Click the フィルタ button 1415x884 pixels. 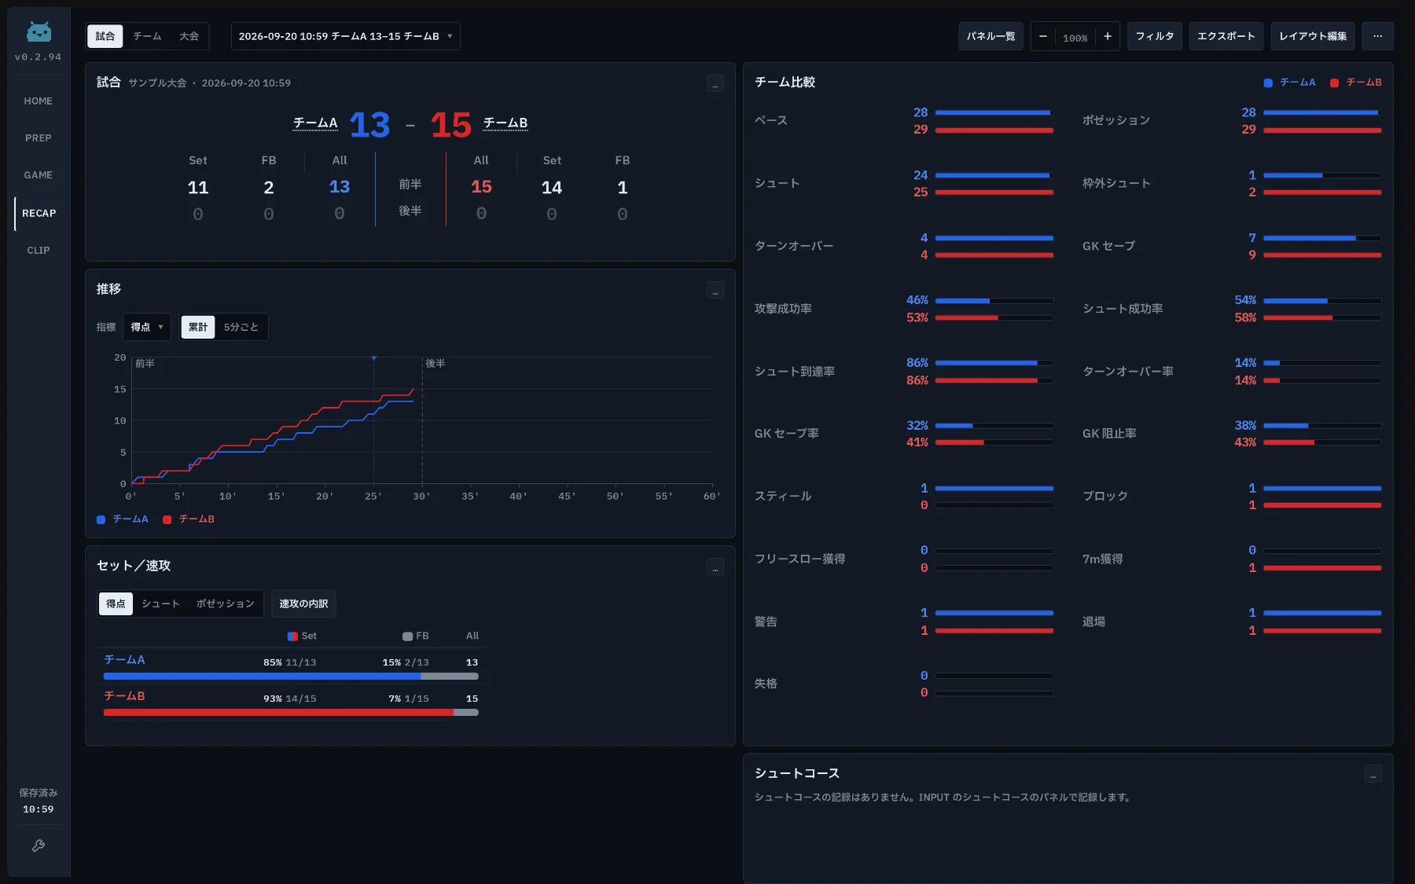(1154, 36)
